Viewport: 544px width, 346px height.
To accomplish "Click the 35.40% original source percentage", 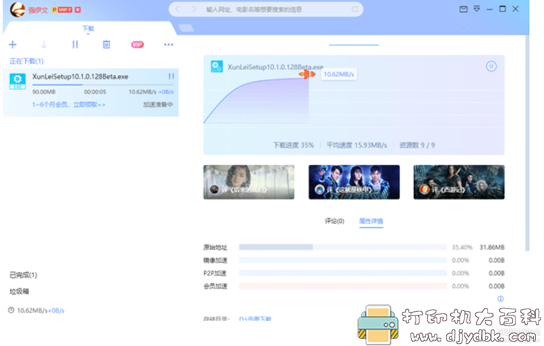I will (462, 247).
